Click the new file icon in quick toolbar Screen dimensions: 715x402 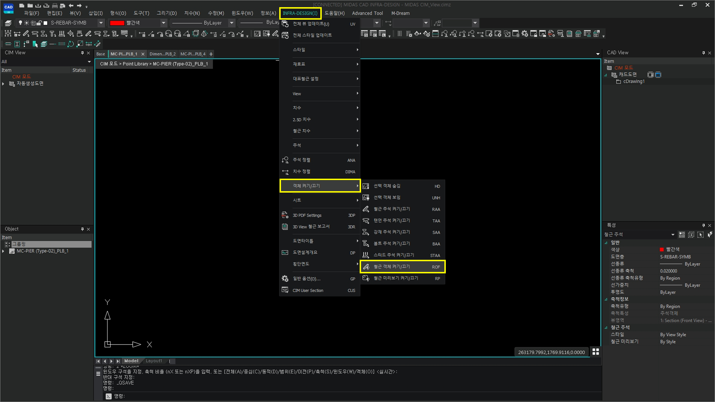(22, 5)
